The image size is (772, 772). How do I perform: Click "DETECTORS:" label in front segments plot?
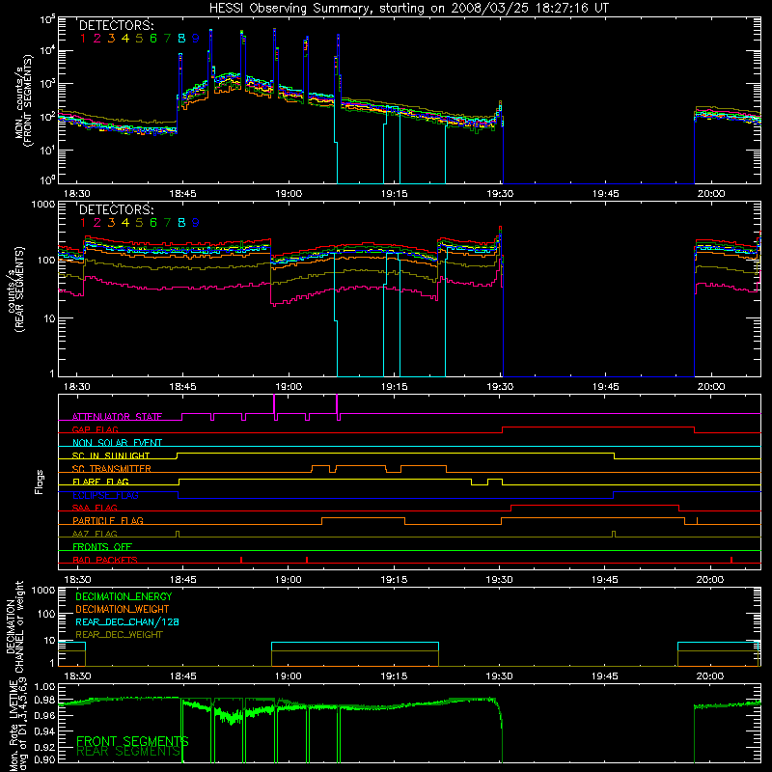coord(116,26)
